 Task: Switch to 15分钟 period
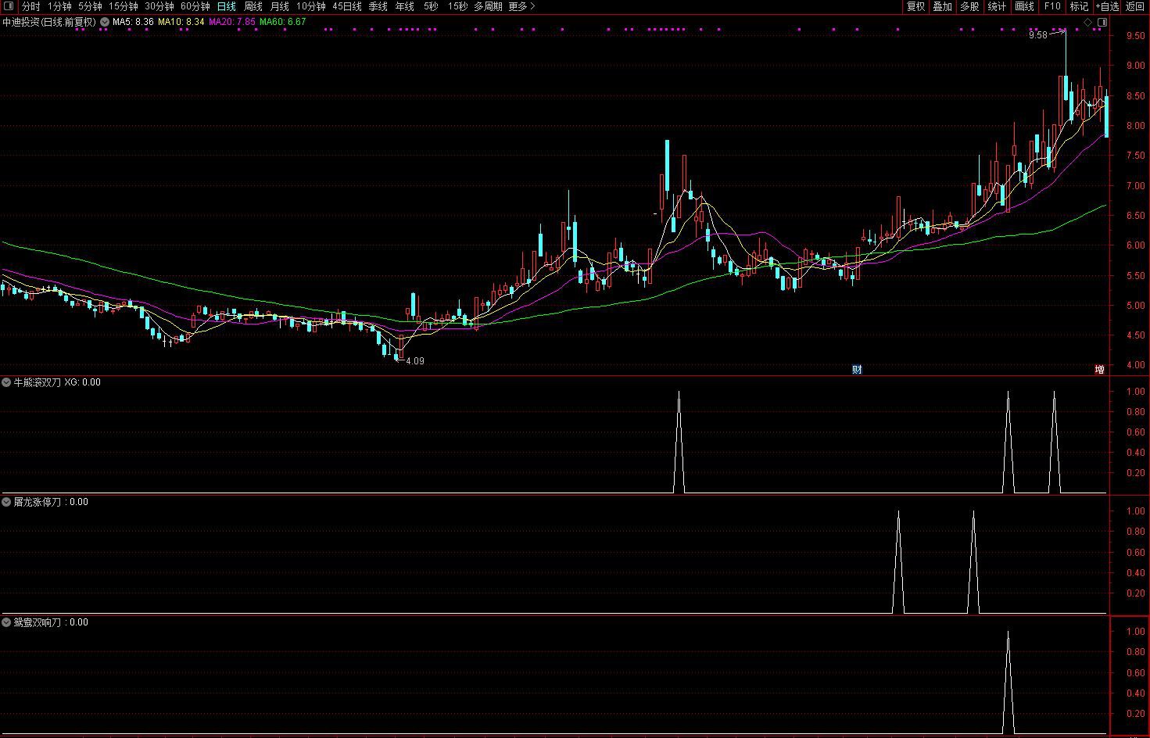click(124, 6)
